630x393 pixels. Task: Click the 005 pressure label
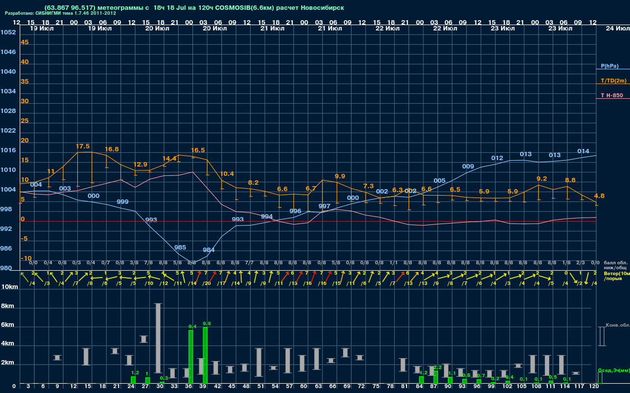(440, 181)
